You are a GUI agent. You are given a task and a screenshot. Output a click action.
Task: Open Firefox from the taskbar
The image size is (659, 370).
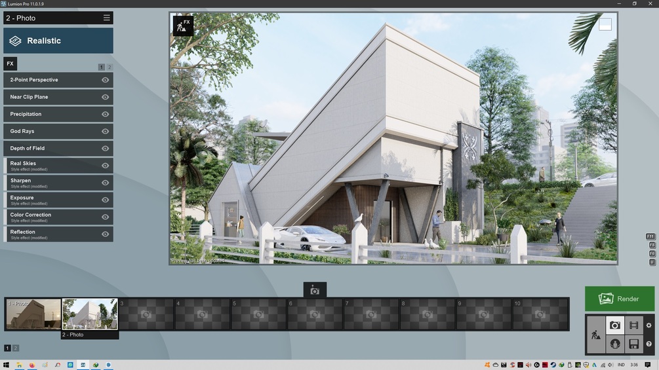pos(32,365)
